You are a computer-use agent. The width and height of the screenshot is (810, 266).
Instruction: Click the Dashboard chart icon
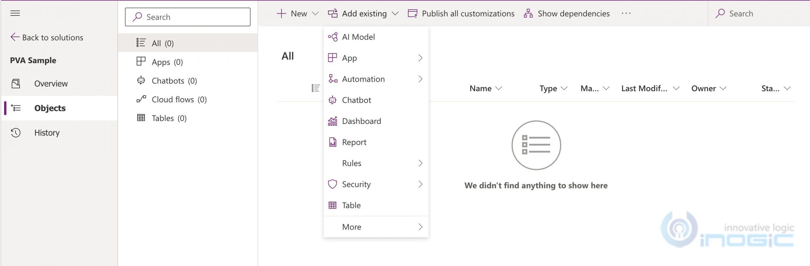[x=333, y=121]
